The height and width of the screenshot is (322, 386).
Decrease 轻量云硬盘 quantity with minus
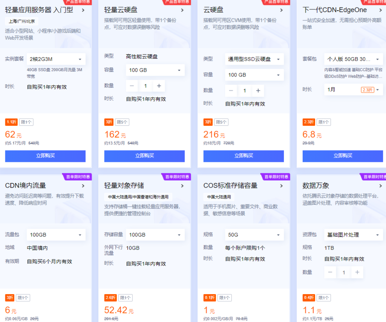pyautogui.click(x=132, y=86)
